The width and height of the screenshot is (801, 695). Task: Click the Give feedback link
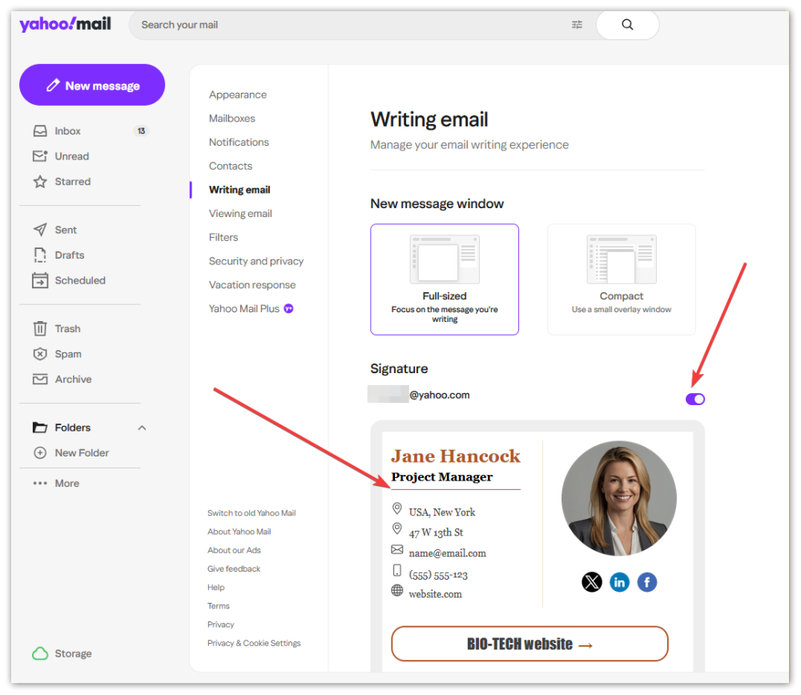click(x=233, y=568)
